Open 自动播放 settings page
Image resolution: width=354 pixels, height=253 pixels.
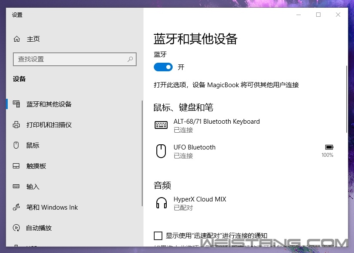(39, 228)
